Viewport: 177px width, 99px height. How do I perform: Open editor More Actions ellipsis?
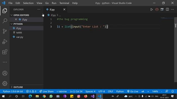pyautogui.click(x=173, y=9)
